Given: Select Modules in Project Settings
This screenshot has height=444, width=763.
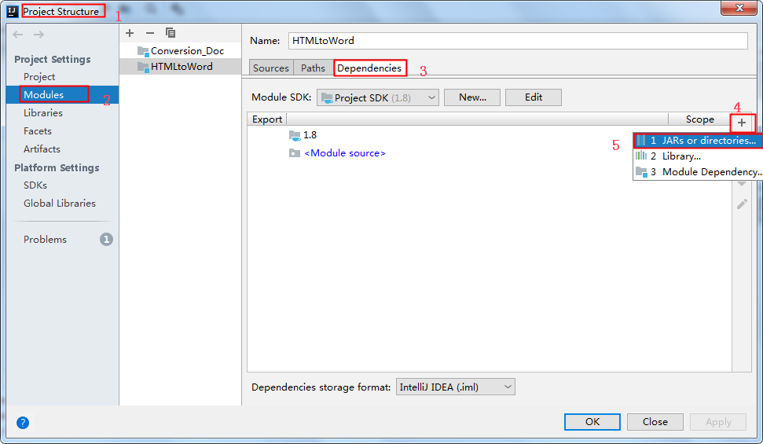Looking at the screenshot, I should click(62, 94).
